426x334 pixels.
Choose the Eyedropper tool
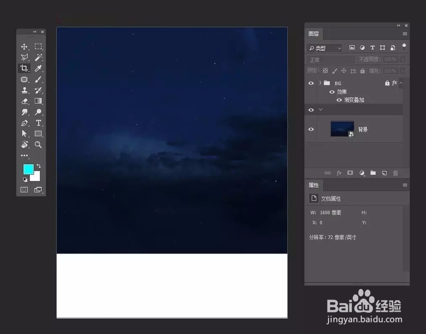pos(38,68)
